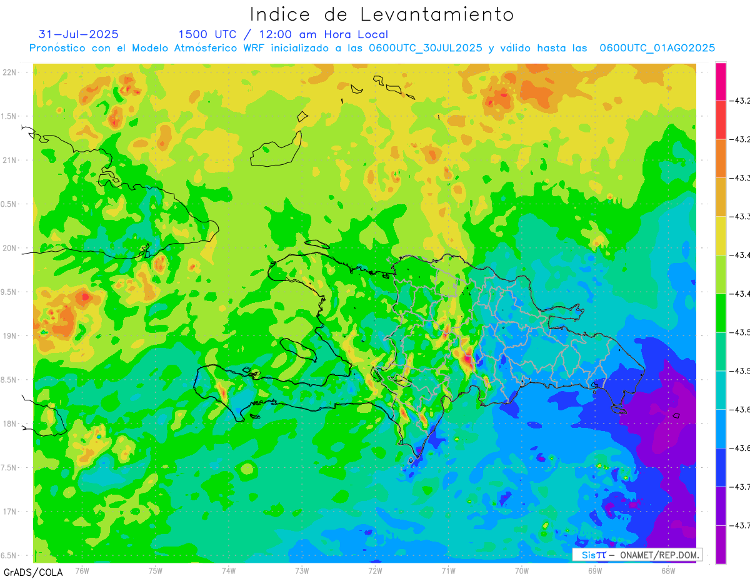Pick the royal blue swatch in the legend
750x579 pixels.
(721, 467)
